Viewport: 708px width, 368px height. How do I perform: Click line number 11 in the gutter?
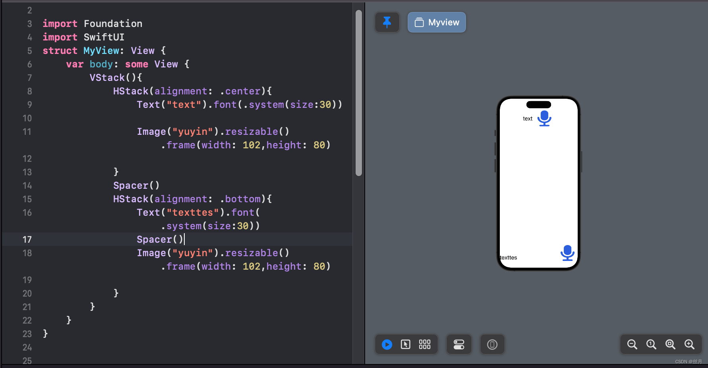click(27, 132)
